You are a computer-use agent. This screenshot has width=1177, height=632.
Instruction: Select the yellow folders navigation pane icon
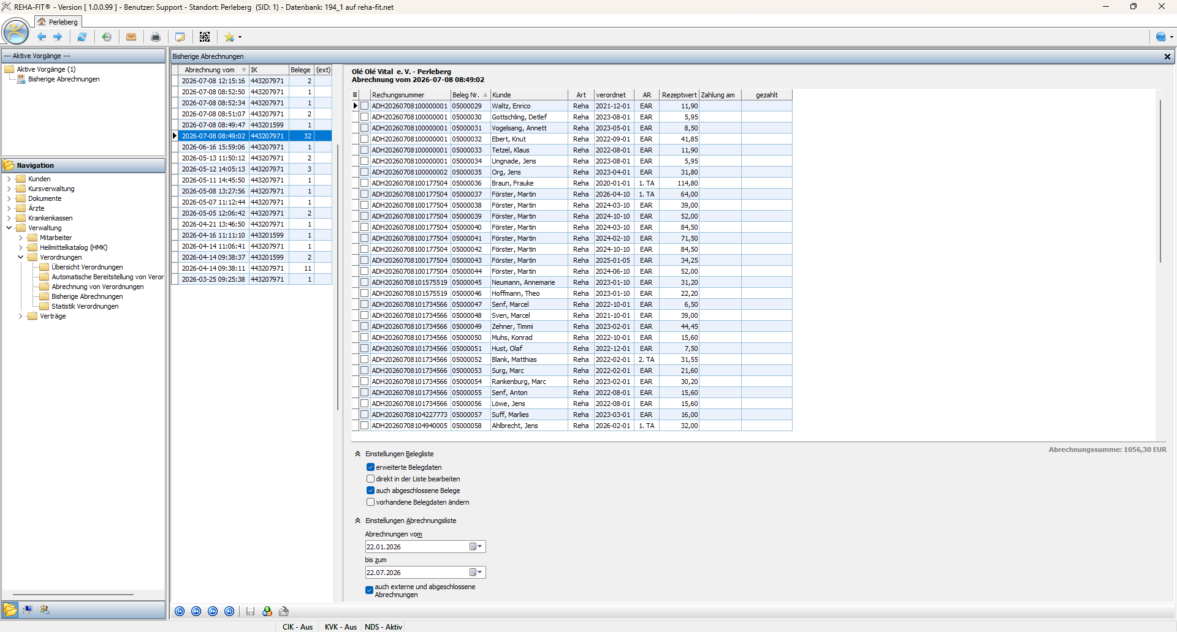pos(10,609)
